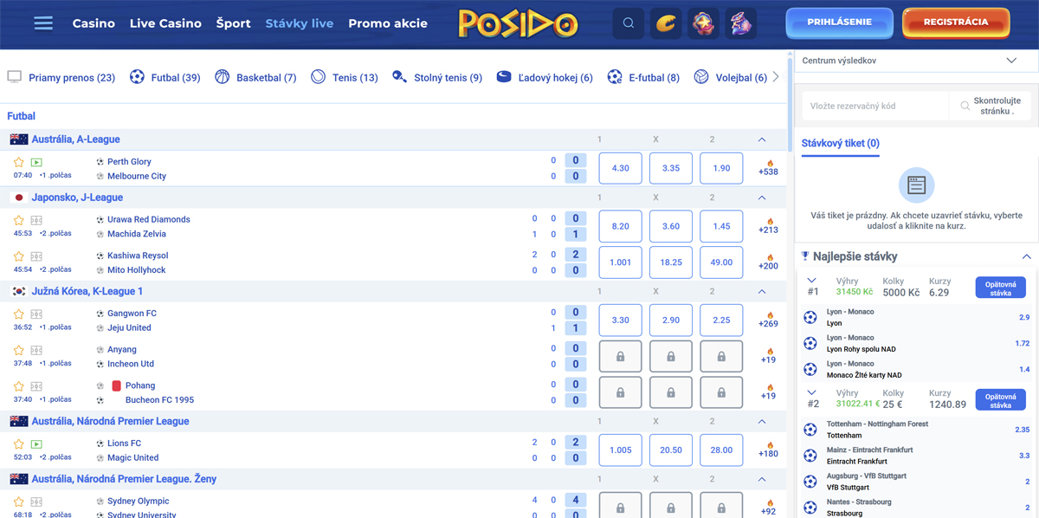The height and width of the screenshot is (518, 1039).
Task: Click the Registrácia sign-up button
Action: (x=956, y=23)
